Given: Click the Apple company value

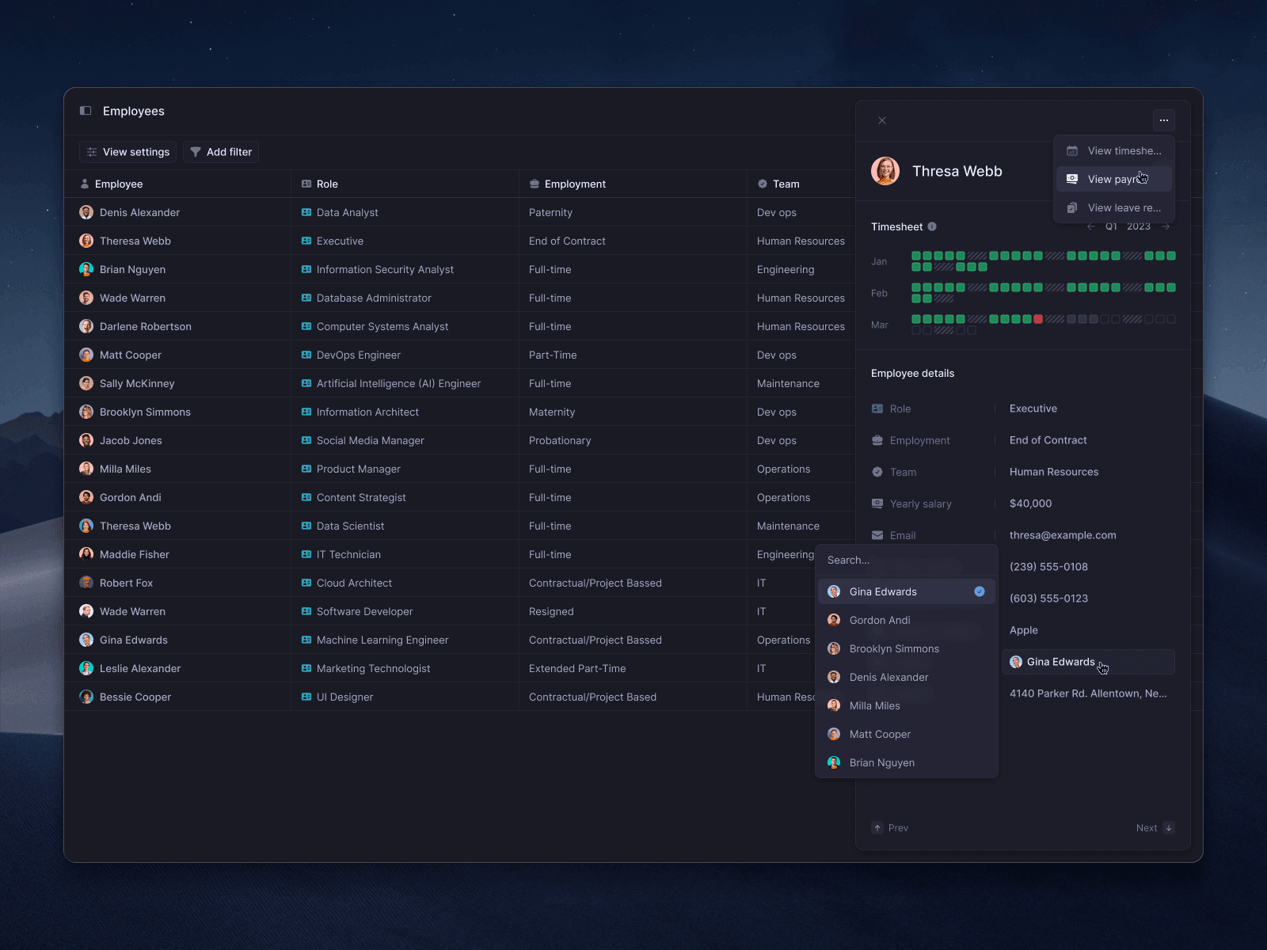Looking at the screenshot, I should pyautogui.click(x=1024, y=630).
